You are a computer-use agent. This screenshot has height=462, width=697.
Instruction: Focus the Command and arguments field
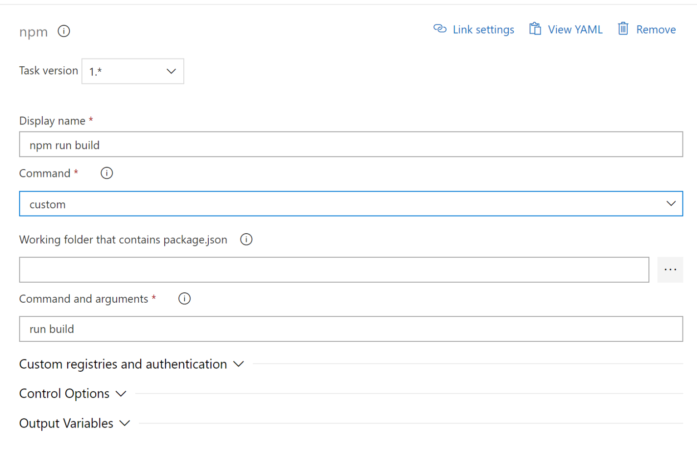(351, 329)
